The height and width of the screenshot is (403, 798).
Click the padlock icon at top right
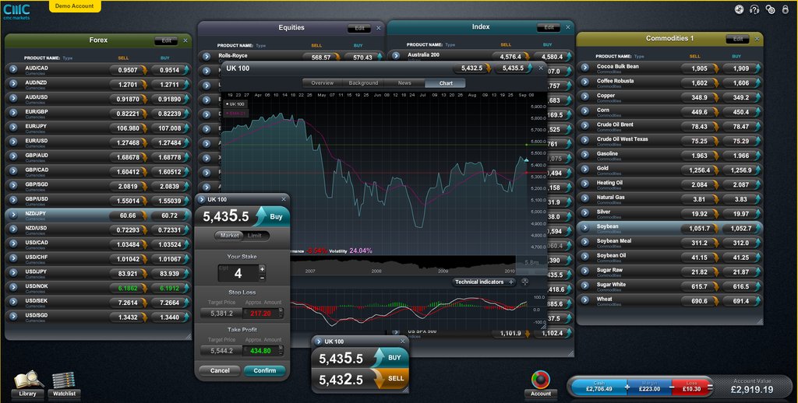[x=785, y=9]
